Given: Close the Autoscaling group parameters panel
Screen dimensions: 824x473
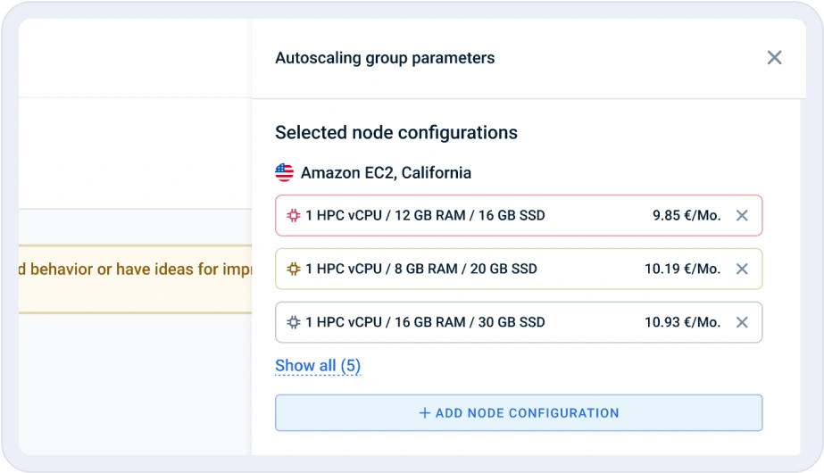Looking at the screenshot, I should pyautogui.click(x=774, y=58).
